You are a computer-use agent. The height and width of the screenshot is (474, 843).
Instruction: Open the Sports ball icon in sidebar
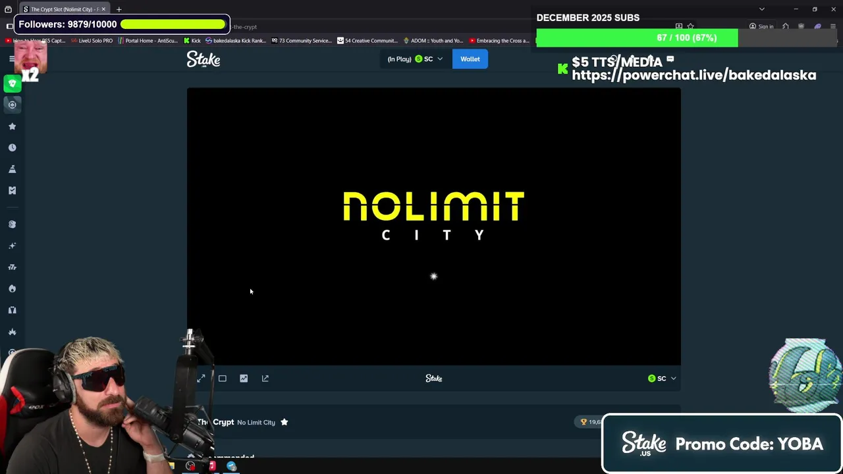click(x=12, y=105)
